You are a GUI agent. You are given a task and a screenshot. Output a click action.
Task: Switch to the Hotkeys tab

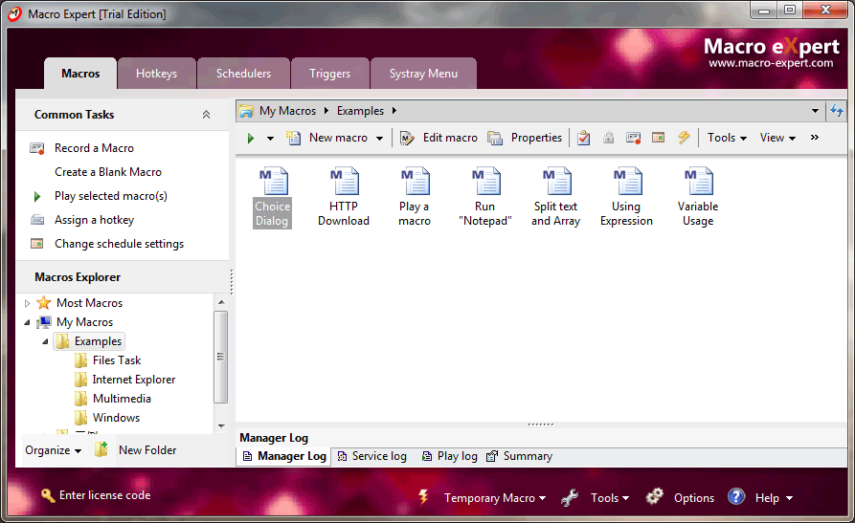point(156,74)
